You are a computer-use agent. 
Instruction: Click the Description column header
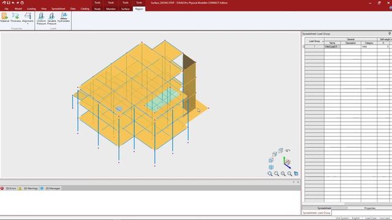pyautogui.click(x=350, y=43)
